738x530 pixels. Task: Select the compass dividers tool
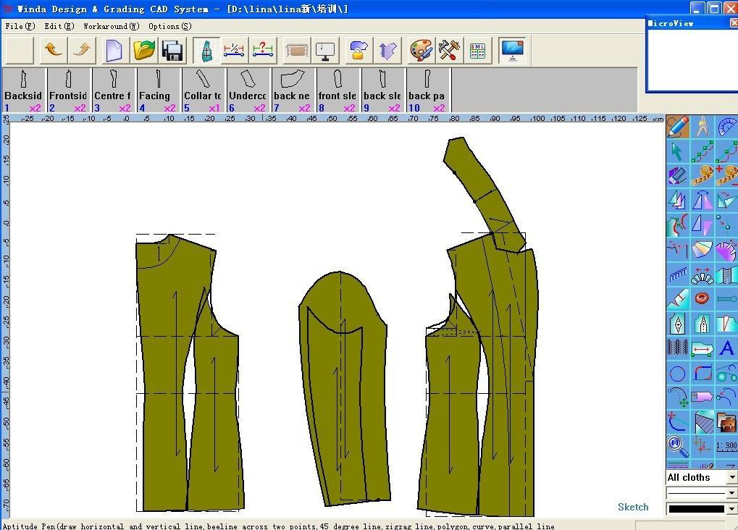(703, 127)
